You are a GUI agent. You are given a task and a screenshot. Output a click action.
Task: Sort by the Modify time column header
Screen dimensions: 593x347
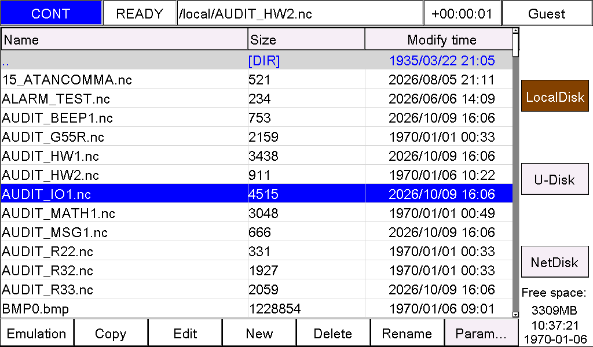[x=439, y=40]
